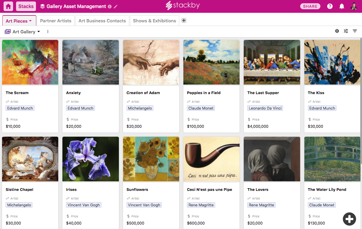Open gallery settings gear icon

(x=337, y=31)
